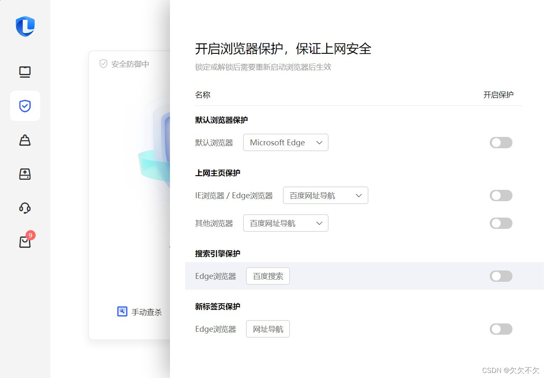Click the 上网主页保护 section heading
This screenshot has width=546, height=378.
(218, 173)
